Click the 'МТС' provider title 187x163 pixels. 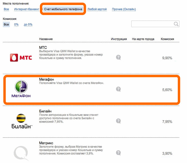click(43, 48)
